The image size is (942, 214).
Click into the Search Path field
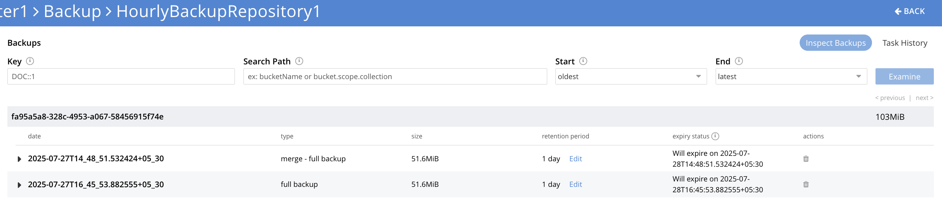(395, 77)
